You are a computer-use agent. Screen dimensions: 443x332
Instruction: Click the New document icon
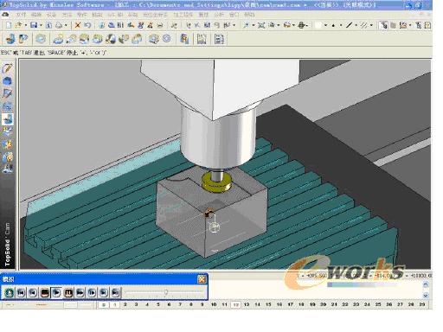point(9,25)
